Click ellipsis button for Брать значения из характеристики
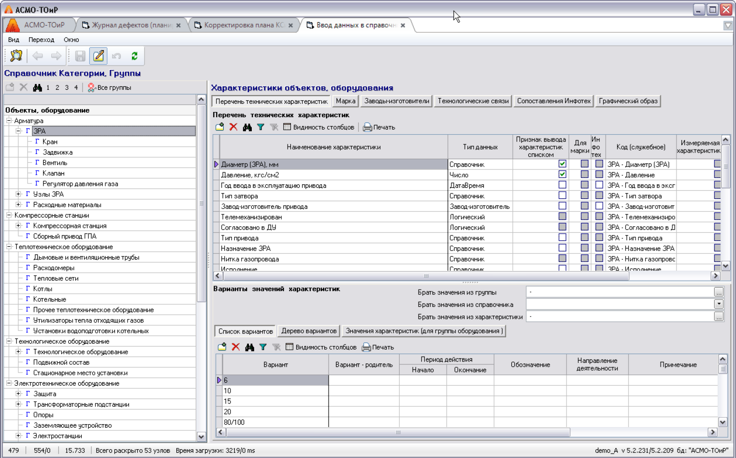 719,317
